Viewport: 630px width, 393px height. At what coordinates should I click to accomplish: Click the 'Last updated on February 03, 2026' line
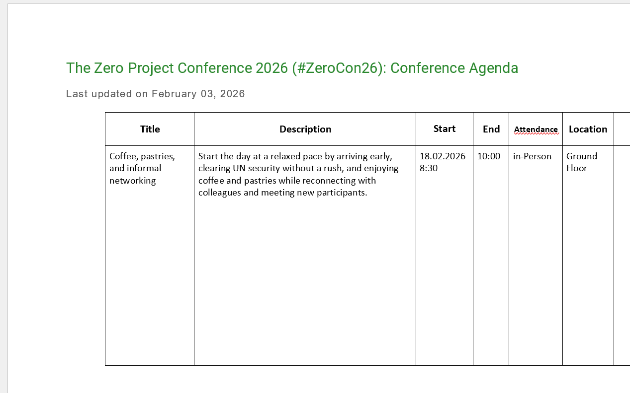tap(156, 94)
